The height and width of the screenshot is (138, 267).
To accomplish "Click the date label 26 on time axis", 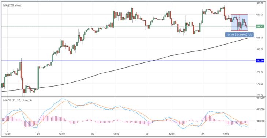I will [147, 134].
